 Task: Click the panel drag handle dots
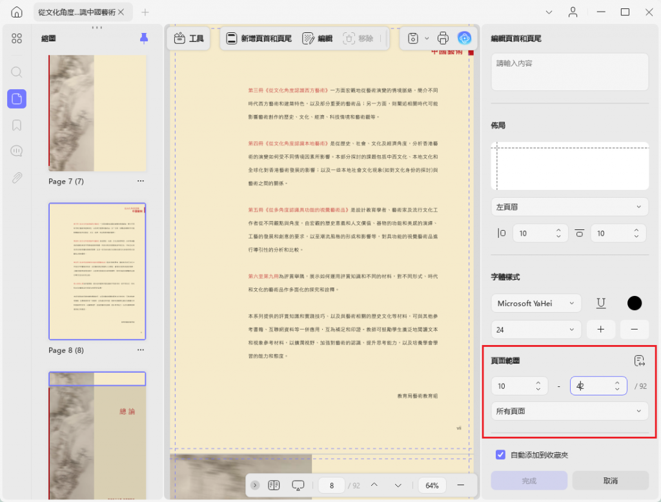pyautogui.click(x=97, y=28)
